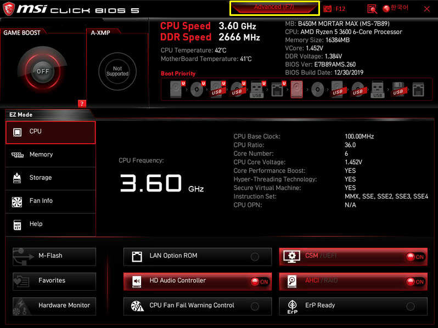The height and width of the screenshot is (328, 438).
Task: Open the BIOS search magnifier icon
Action: coord(372,9)
